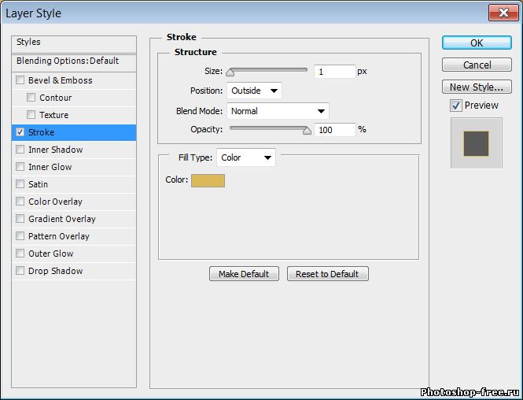Open the Fill Type dropdown

(246, 157)
